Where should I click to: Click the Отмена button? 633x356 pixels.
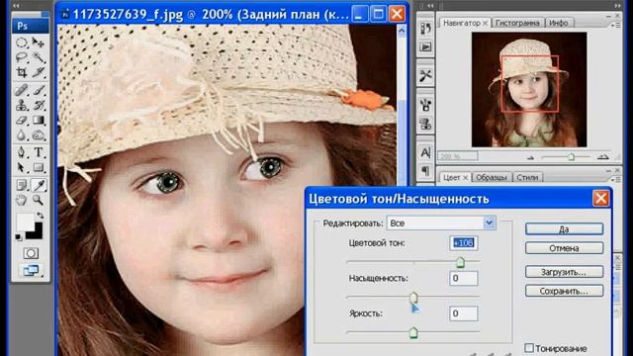(565, 248)
